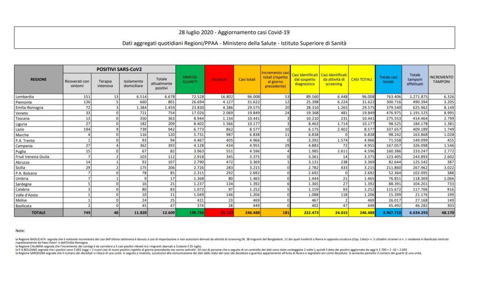Image resolution: width=478 pixels, height=290 pixels.
Task: Click the title '28 luglio 2020 - Aggiornamento casi Covid-19'
Action: coord(234,32)
